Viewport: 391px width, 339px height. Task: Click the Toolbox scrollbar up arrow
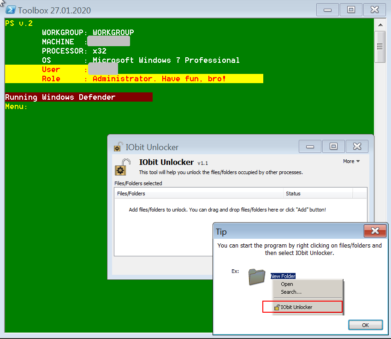tap(380, 25)
